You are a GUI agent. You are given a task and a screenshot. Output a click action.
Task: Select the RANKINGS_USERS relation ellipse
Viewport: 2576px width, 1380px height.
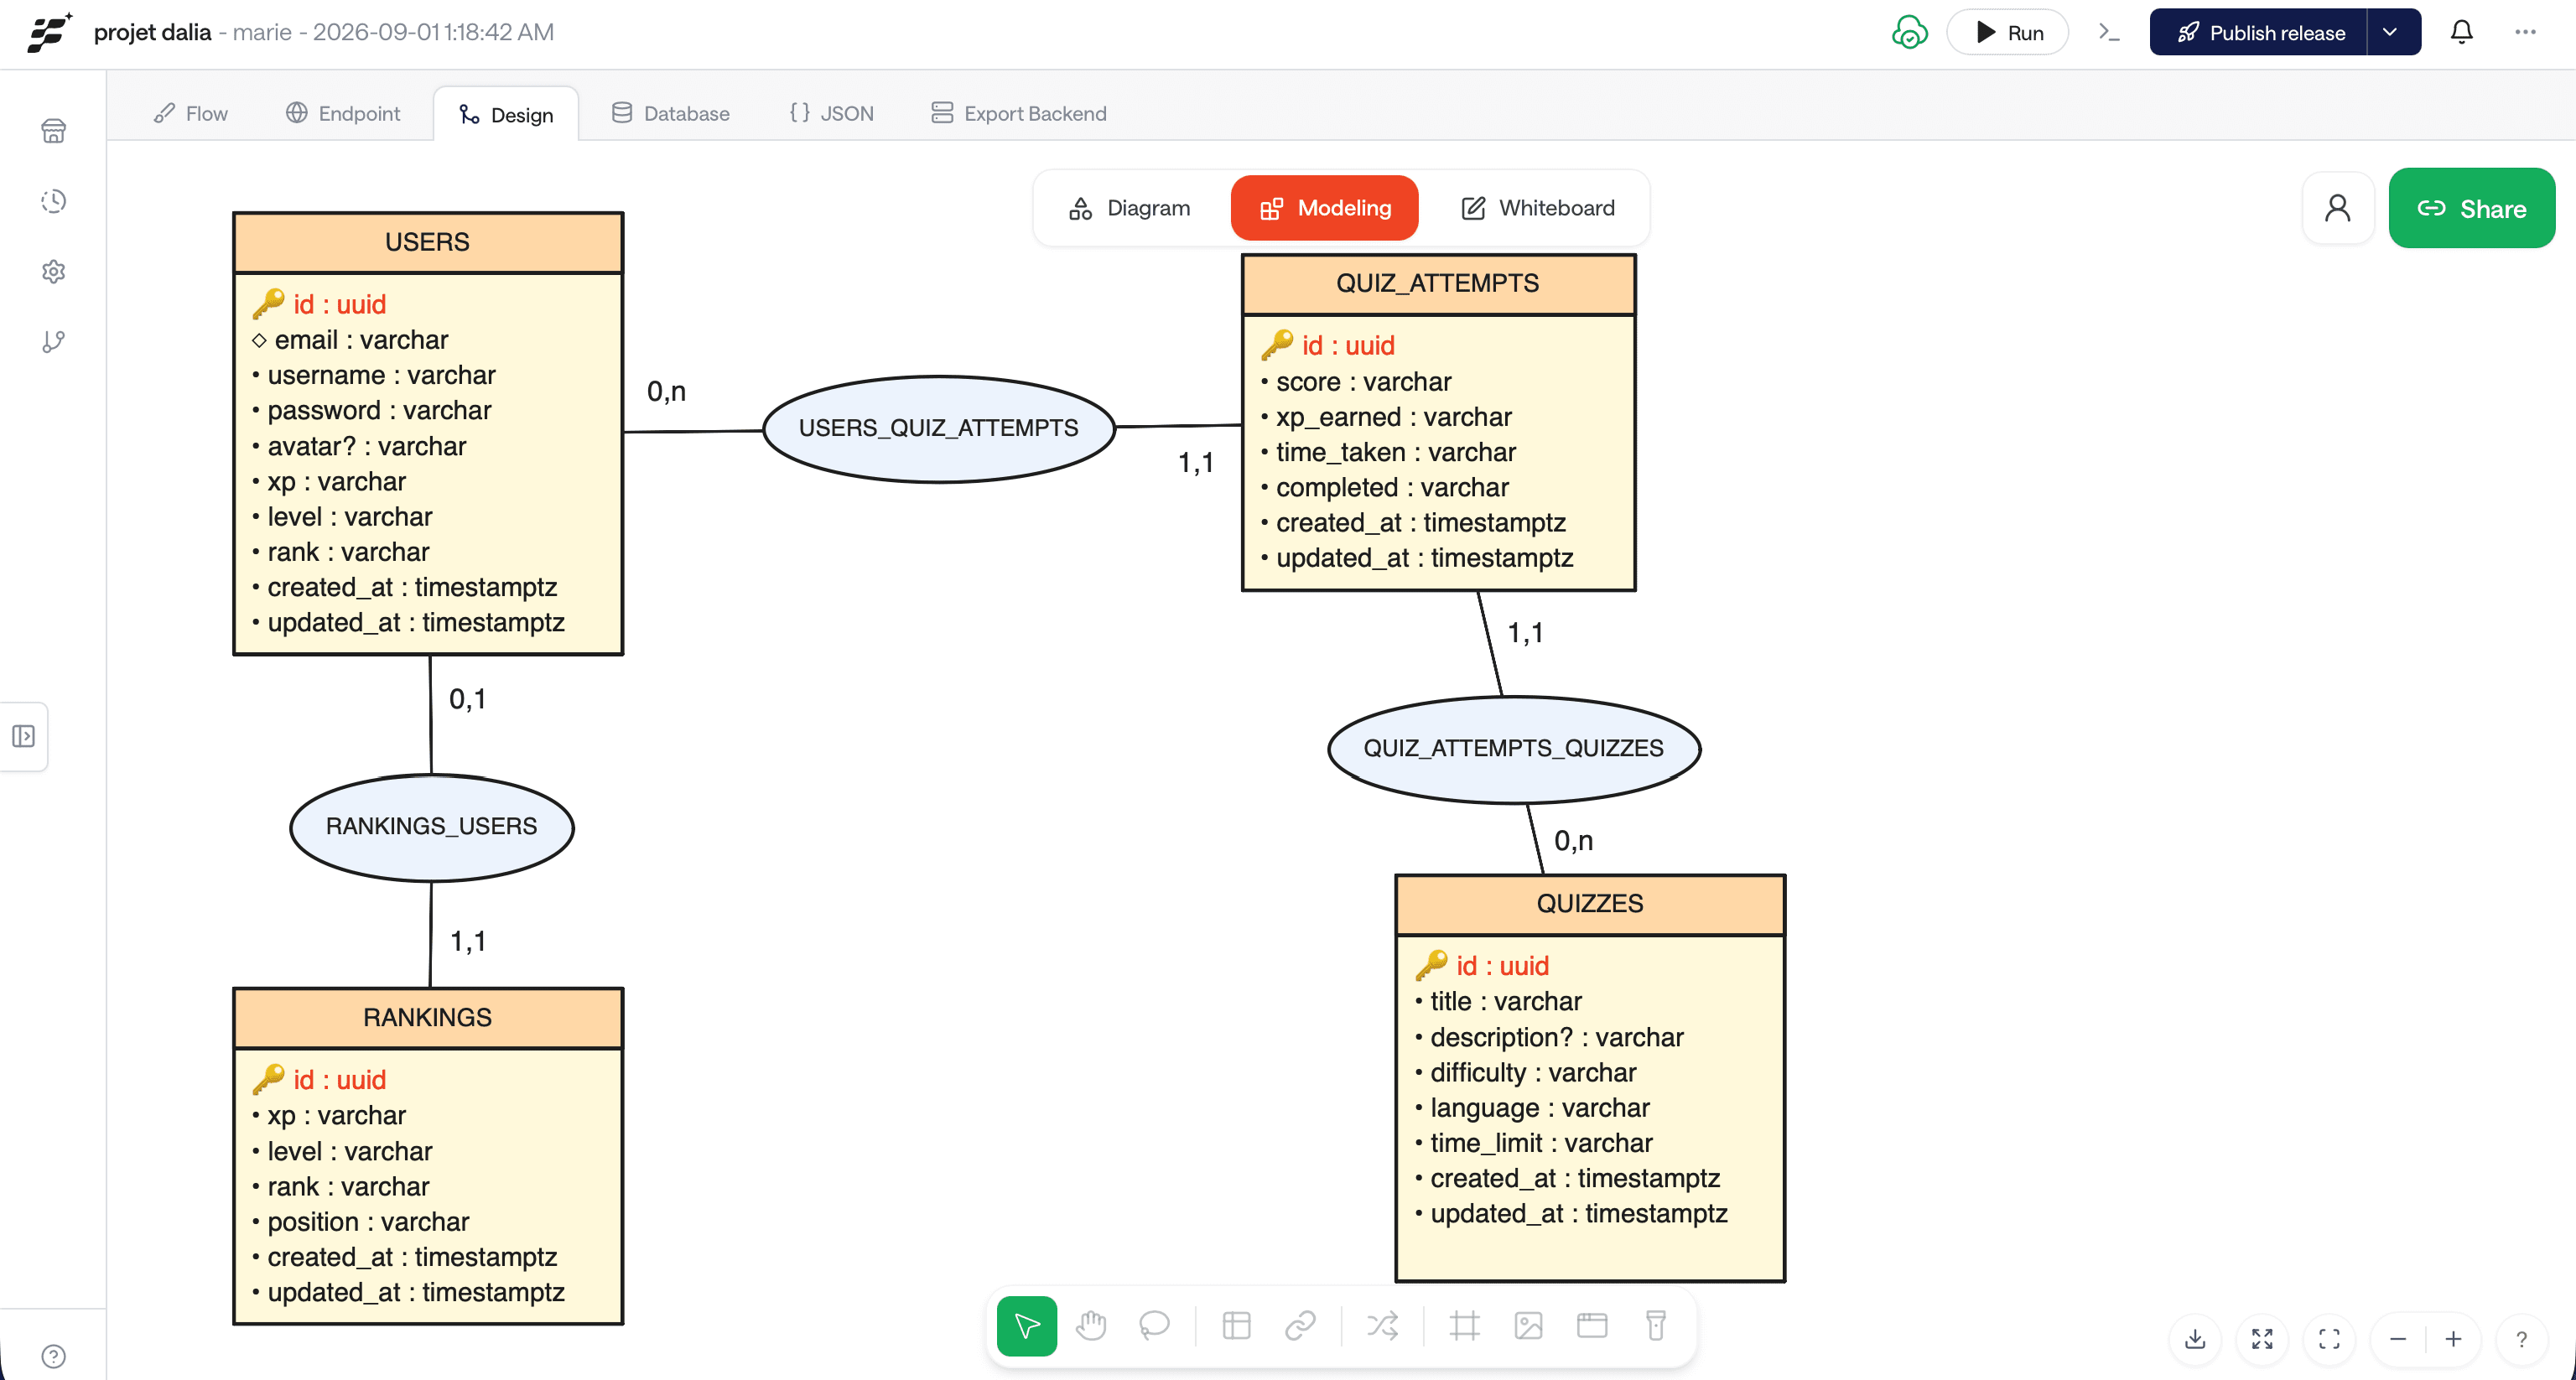click(431, 827)
